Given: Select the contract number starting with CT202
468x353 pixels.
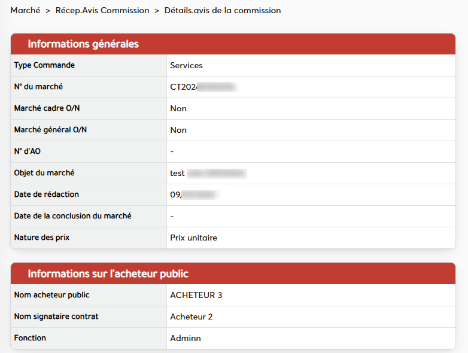Looking at the screenshot, I should (202, 87).
